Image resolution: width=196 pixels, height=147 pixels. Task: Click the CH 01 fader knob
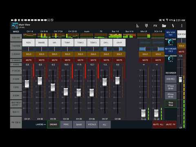click(27, 84)
